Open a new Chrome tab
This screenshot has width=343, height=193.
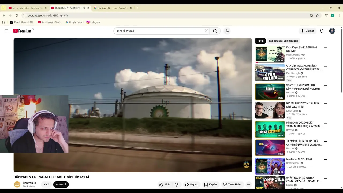137,8
